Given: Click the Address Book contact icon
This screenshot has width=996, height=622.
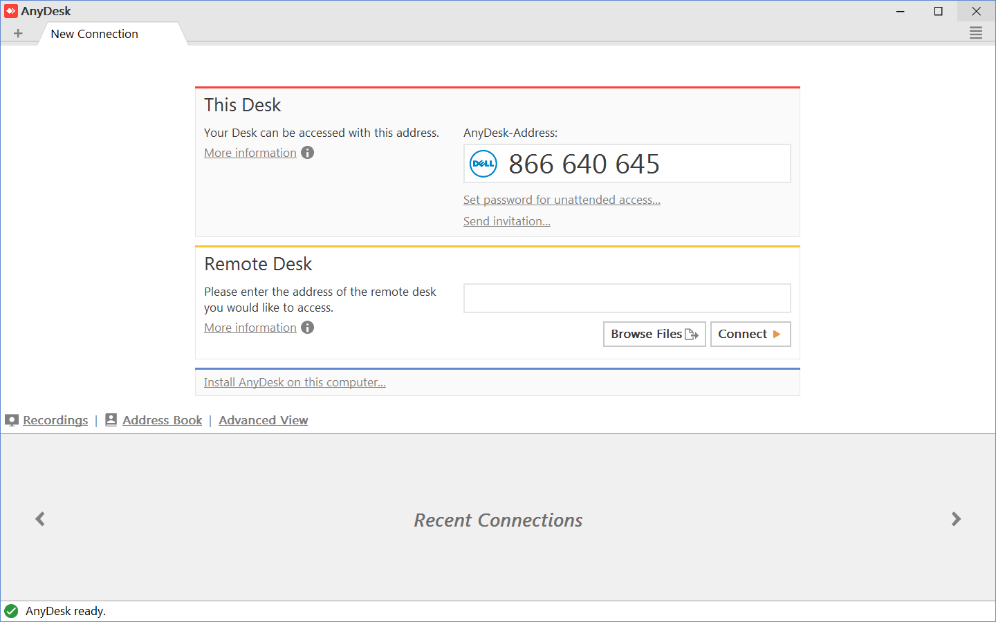Looking at the screenshot, I should (111, 420).
